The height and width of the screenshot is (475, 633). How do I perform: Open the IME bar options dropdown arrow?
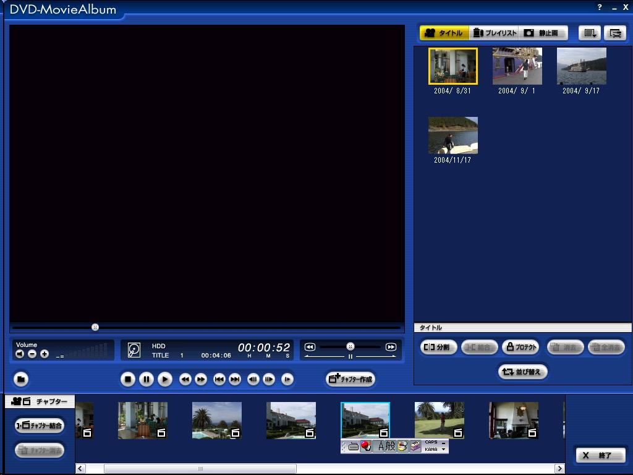pyautogui.click(x=444, y=449)
